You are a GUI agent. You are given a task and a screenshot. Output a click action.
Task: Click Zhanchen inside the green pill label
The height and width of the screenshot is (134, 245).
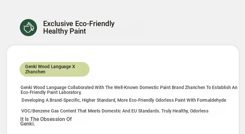point(35,72)
